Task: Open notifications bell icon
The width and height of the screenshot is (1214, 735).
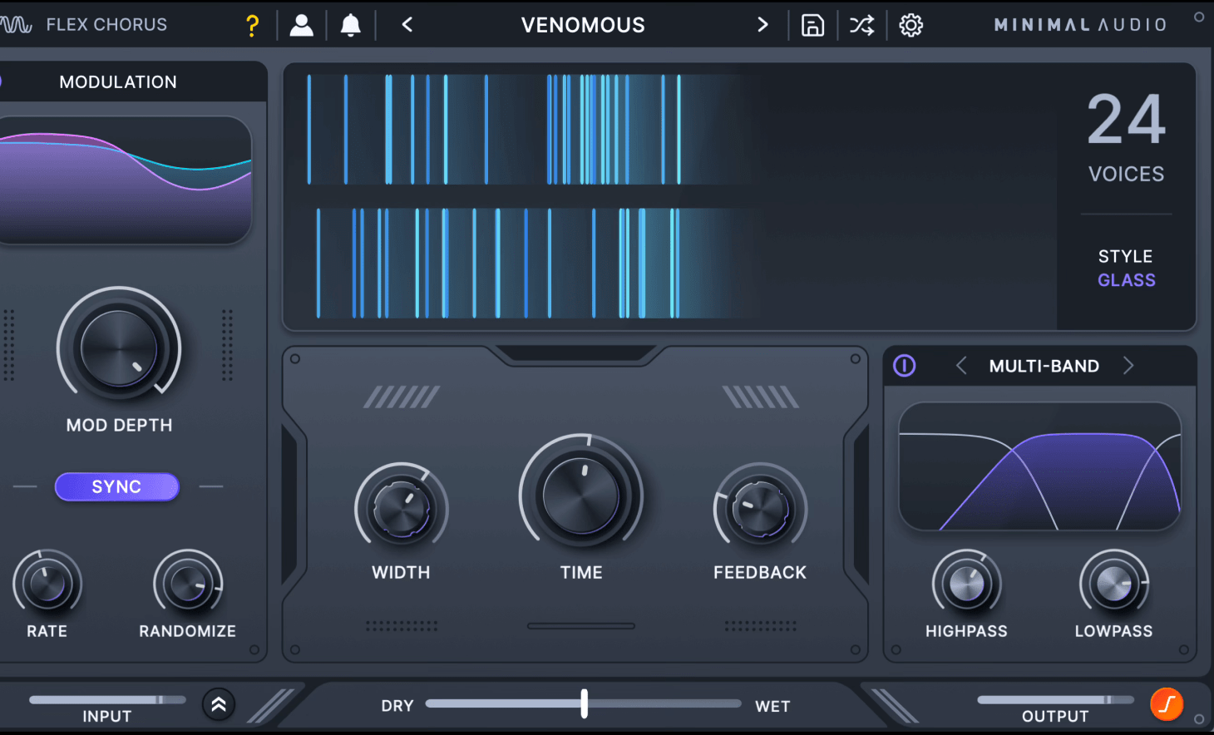Action: [351, 25]
